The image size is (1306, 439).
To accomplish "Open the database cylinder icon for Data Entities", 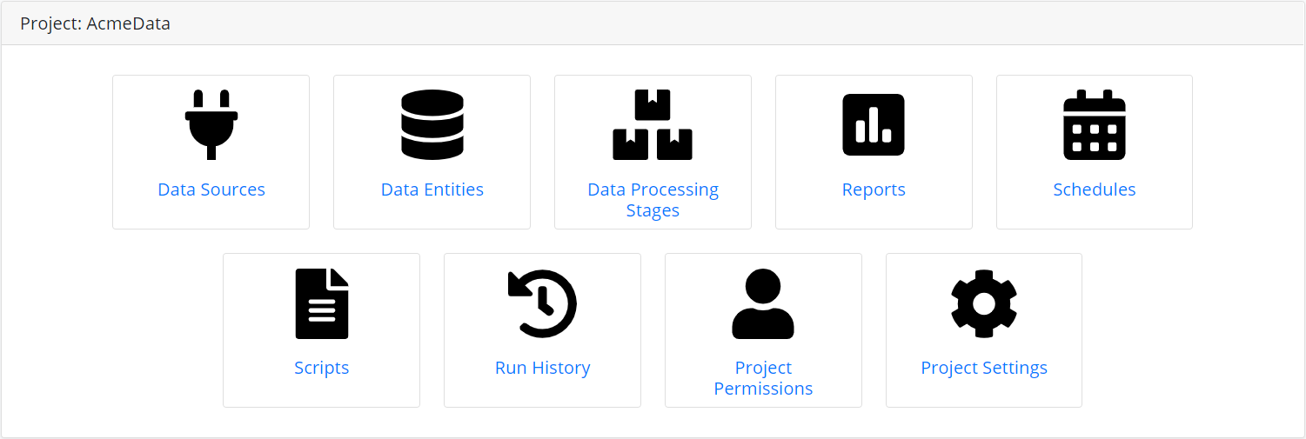I will (432, 125).
